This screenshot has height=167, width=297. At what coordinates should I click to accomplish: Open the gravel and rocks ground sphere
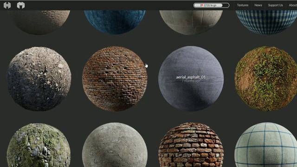click(x=39, y=79)
